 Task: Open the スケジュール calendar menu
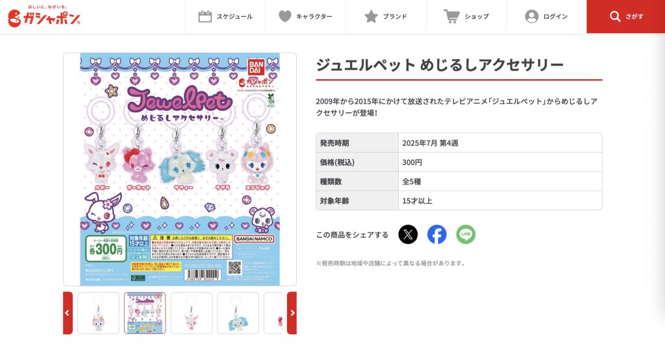[x=225, y=16]
